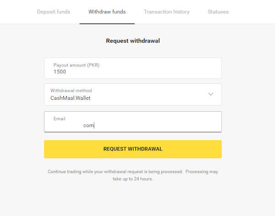Viewport: 275px width, 216px height.
Task: Go to the Transaction history tab
Action: coord(167,12)
